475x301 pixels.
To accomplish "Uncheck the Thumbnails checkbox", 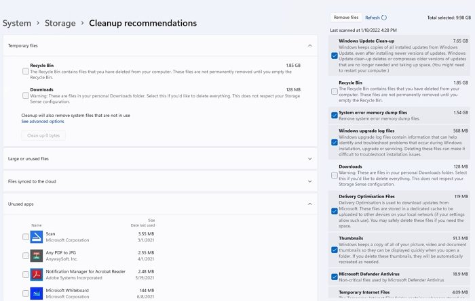I will pyautogui.click(x=335, y=250).
